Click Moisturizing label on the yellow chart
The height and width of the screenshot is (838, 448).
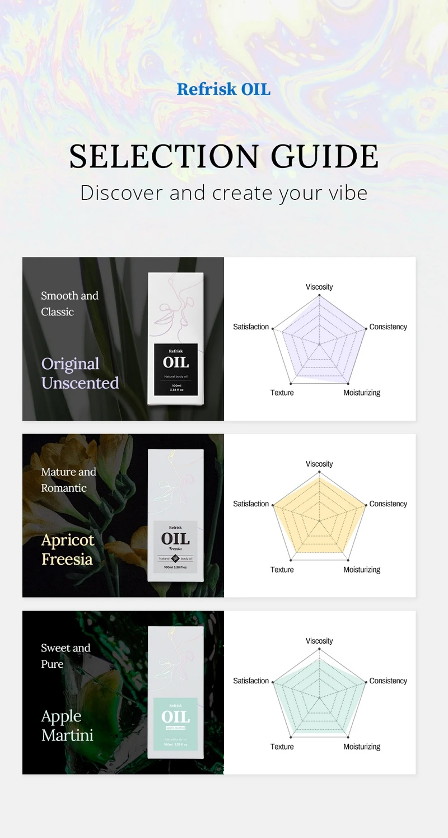click(x=362, y=570)
